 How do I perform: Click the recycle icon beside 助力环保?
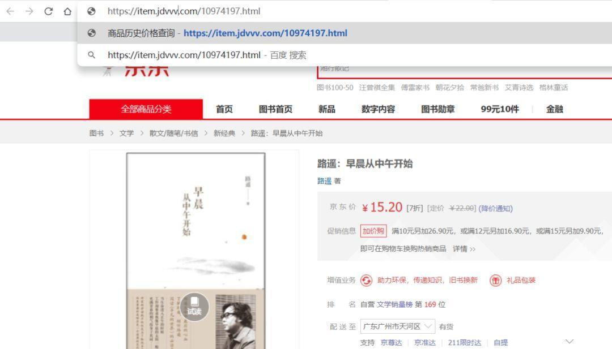point(366,281)
